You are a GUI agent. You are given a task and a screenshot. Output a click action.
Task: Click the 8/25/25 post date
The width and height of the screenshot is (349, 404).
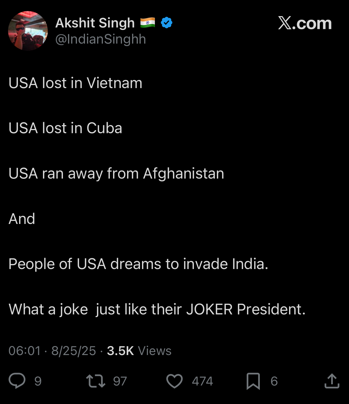73,351
